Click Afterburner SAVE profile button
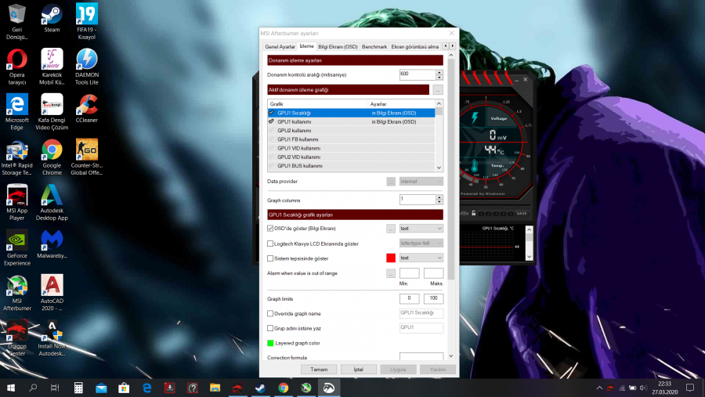The width and height of the screenshot is (705, 397). 521,213
